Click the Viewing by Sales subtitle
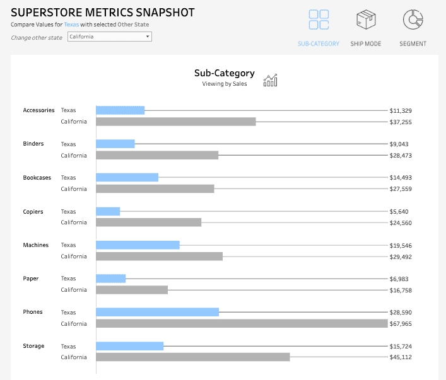The width and height of the screenshot is (446, 380). tap(225, 83)
